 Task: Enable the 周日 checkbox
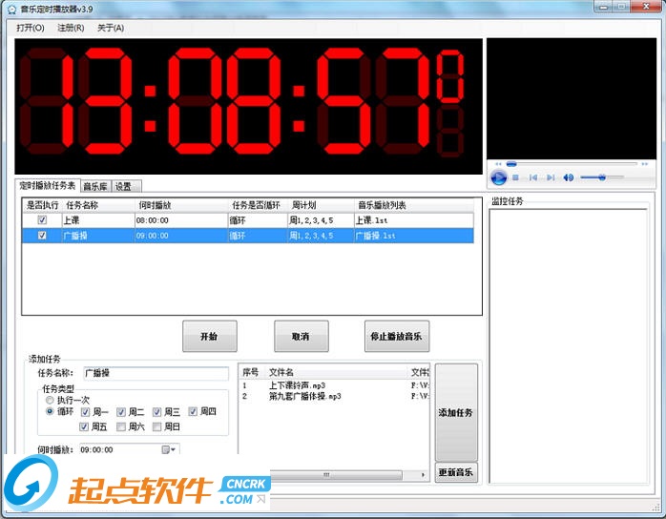156,426
